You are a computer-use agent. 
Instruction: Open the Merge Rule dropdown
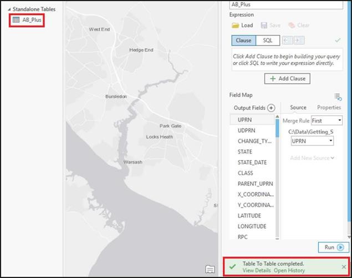coord(327,120)
